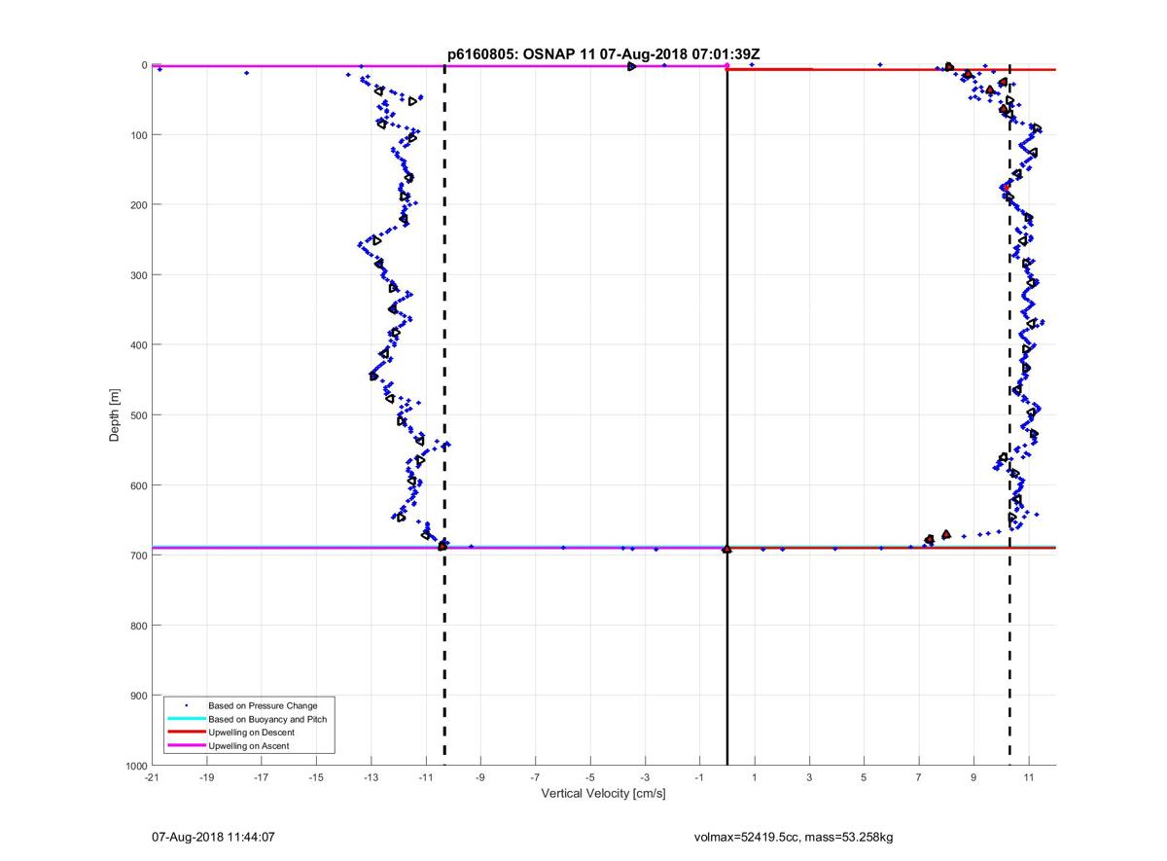Viewport: 1167px width, 861px height.
Task: Click the positive 5 x-axis tick label
Action: click(864, 778)
